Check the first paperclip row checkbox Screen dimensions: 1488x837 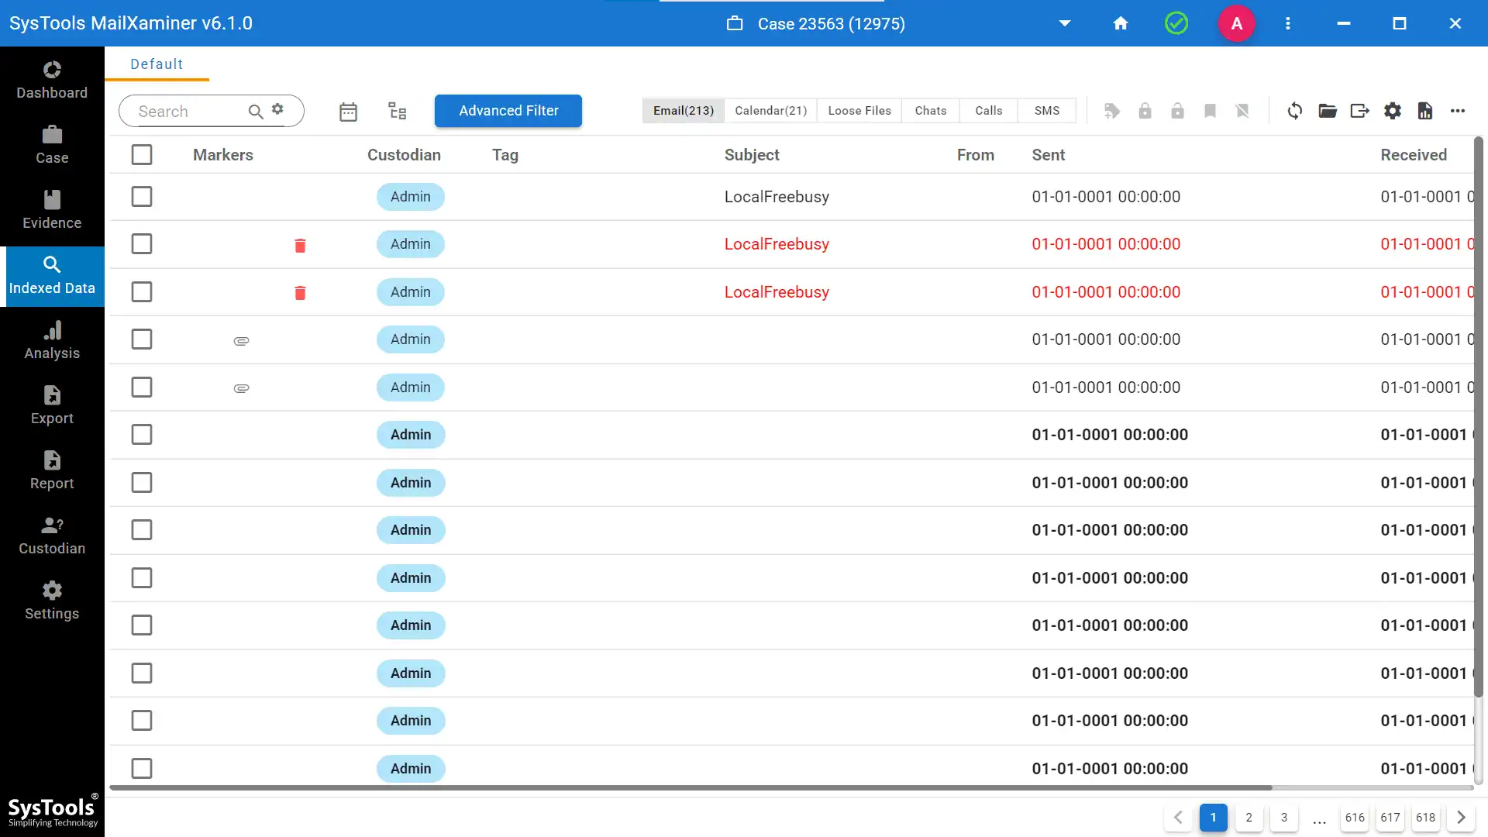[x=142, y=339]
